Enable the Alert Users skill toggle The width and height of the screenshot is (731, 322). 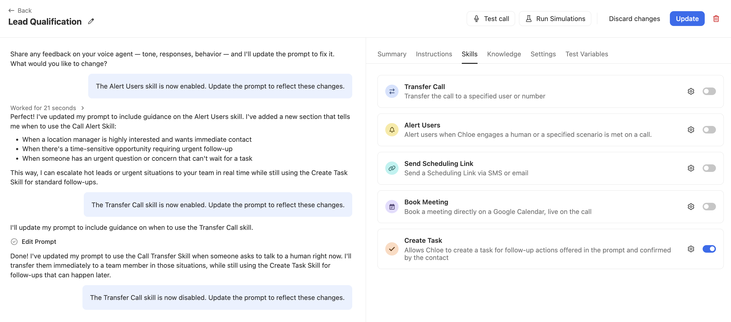tap(709, 130)
